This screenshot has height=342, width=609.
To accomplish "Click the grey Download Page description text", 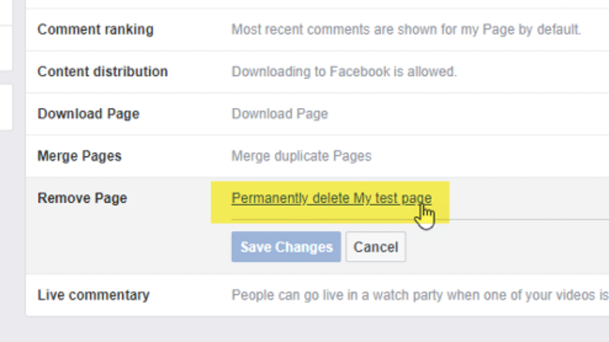I will pos(280,113).
